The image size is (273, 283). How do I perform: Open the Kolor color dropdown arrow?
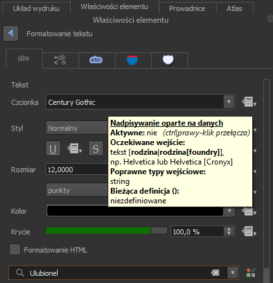pyautogui.click(x=230, y=210)
